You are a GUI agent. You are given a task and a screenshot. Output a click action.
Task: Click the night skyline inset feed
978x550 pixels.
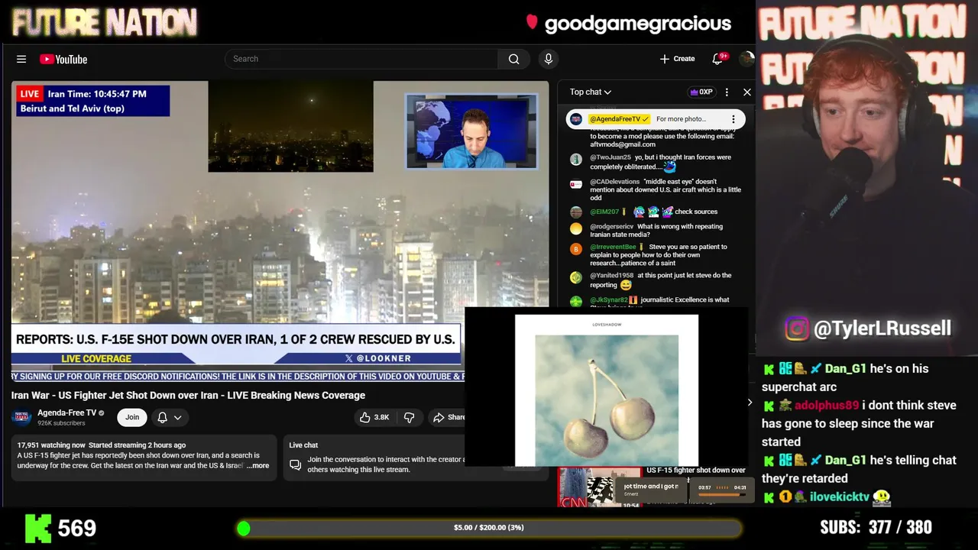click(x=290, y=126)
